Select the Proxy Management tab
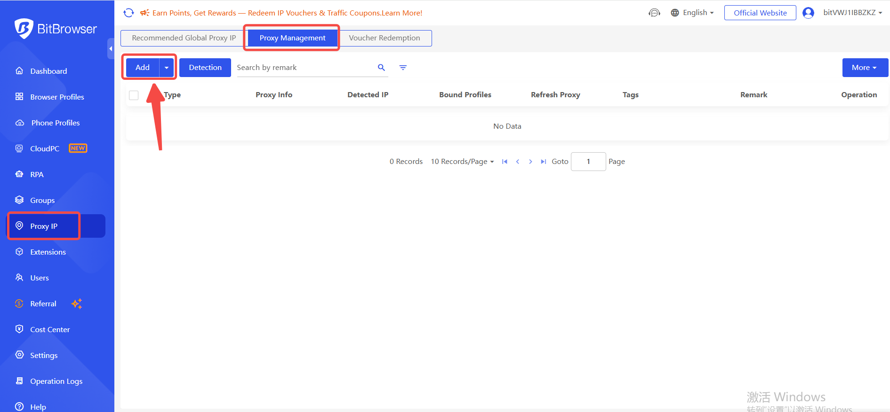Screen dimensions: 890x412 (292, 38)
